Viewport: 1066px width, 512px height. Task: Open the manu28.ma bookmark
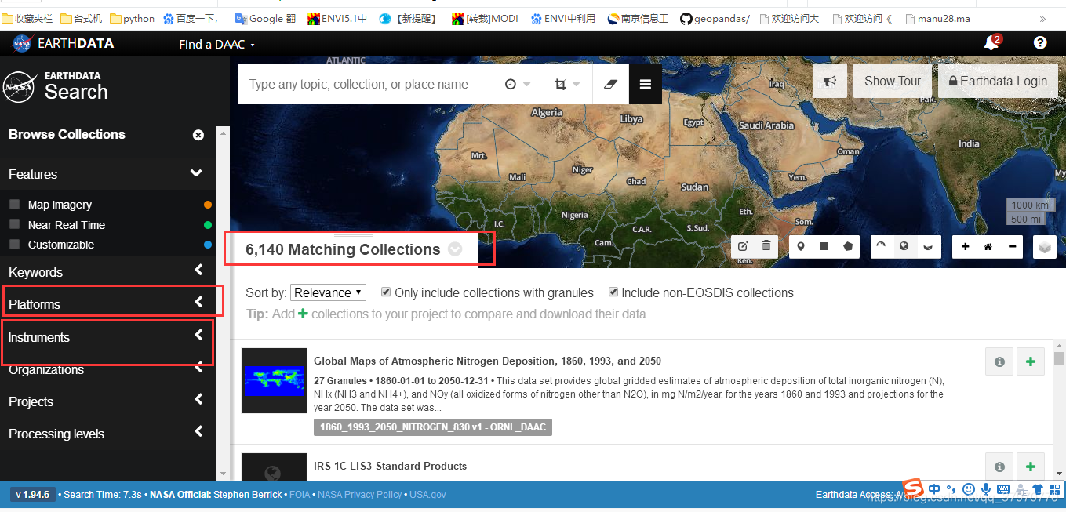tap(937, 18)
